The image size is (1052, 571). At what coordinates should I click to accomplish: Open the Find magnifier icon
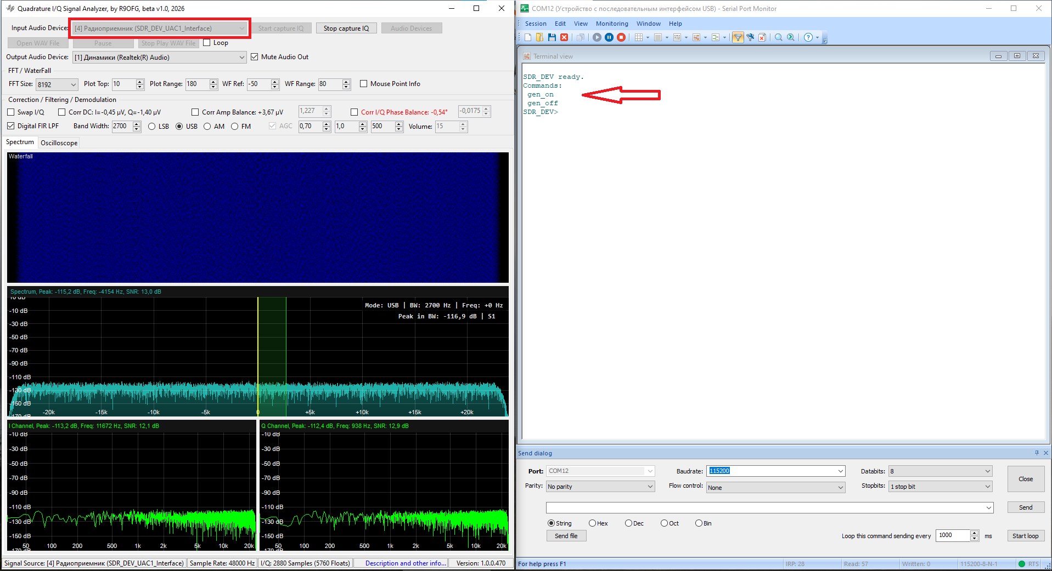pyautogui.click(x=778, y=37)
